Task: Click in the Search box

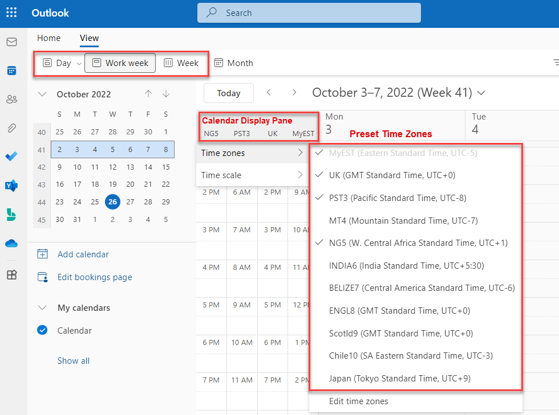Action: (309, 13)
